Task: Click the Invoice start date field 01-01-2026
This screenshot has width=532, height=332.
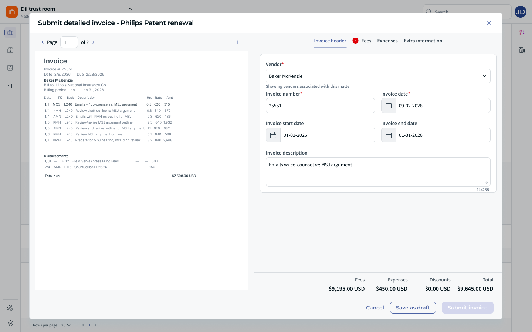Action: click(328, 135)
